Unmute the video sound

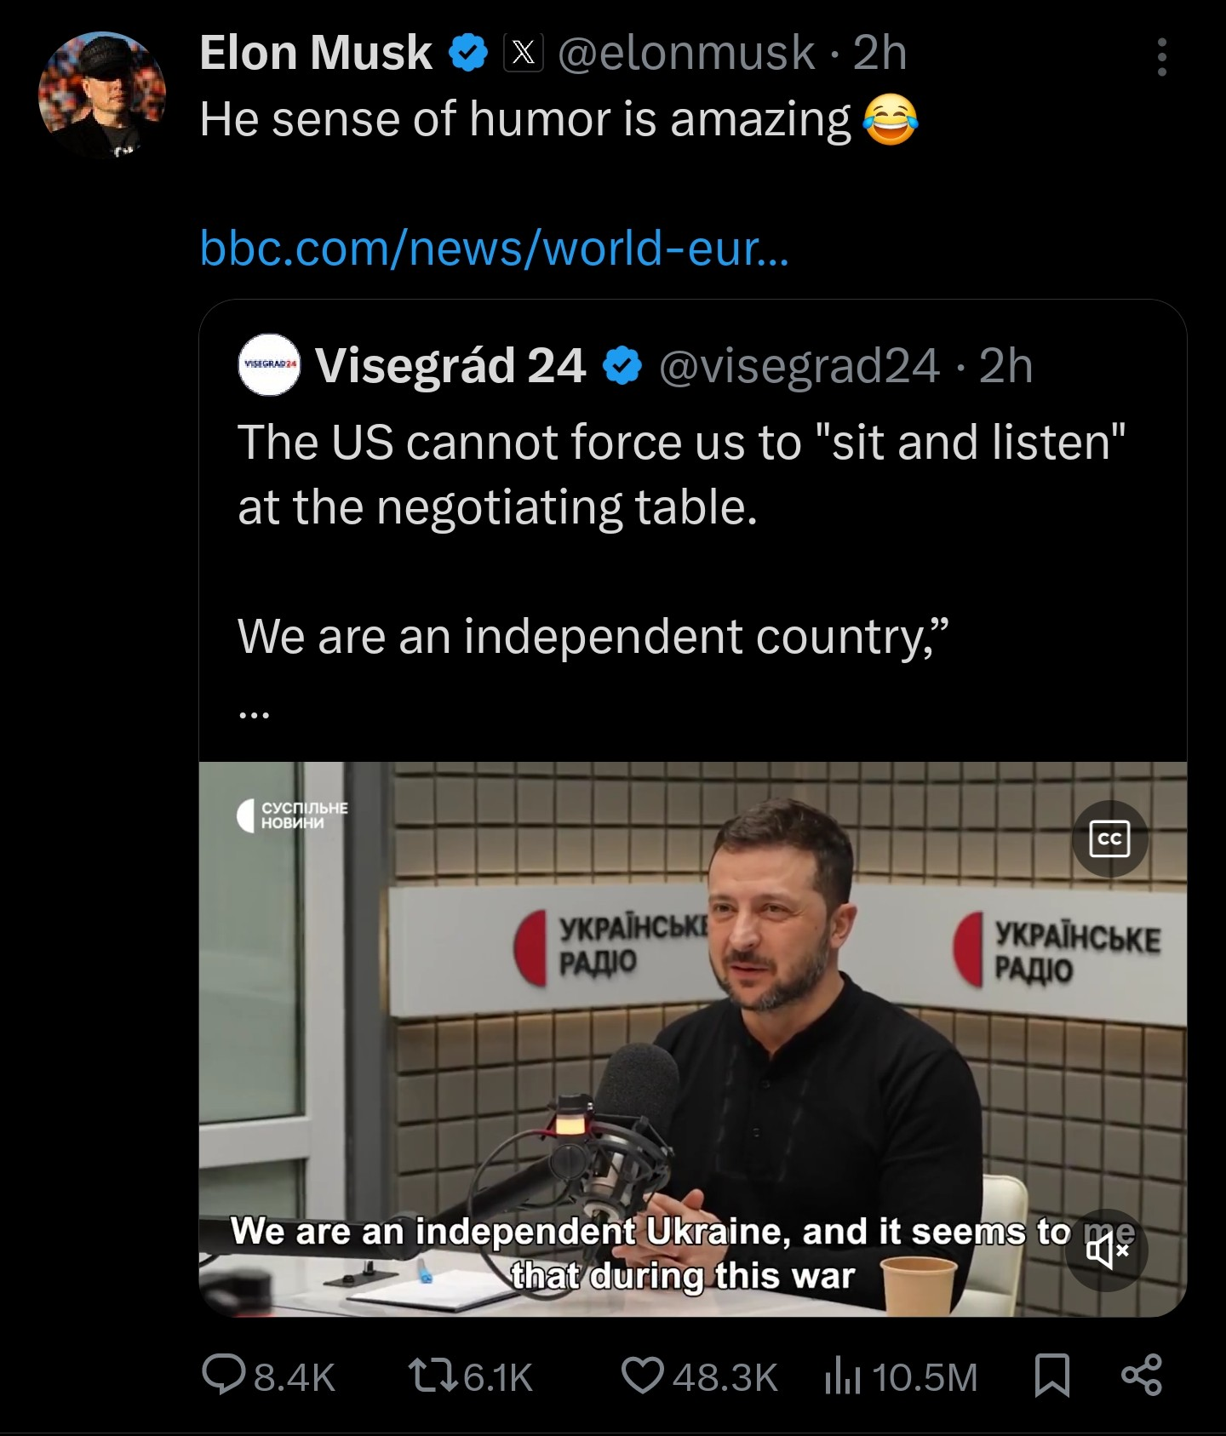(x=1108, y=1250)
